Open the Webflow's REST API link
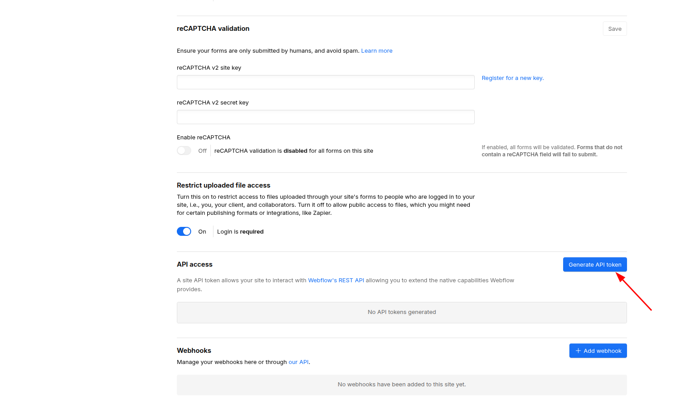698x410 pixels. coord(336,280)
